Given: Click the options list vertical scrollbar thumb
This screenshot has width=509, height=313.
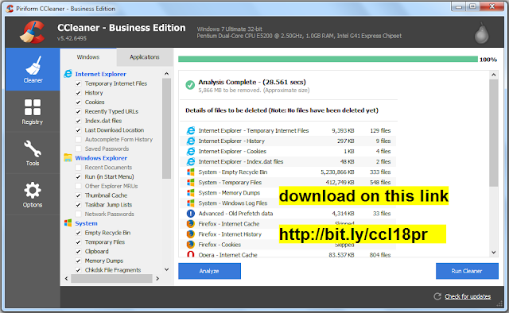Looking at the screenshot, I should [x=166, y=129].
